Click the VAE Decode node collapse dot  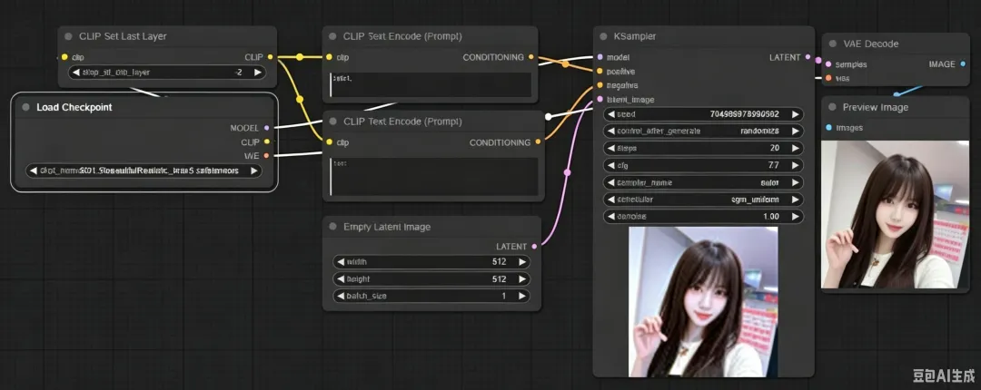click(x=833, y=44)
